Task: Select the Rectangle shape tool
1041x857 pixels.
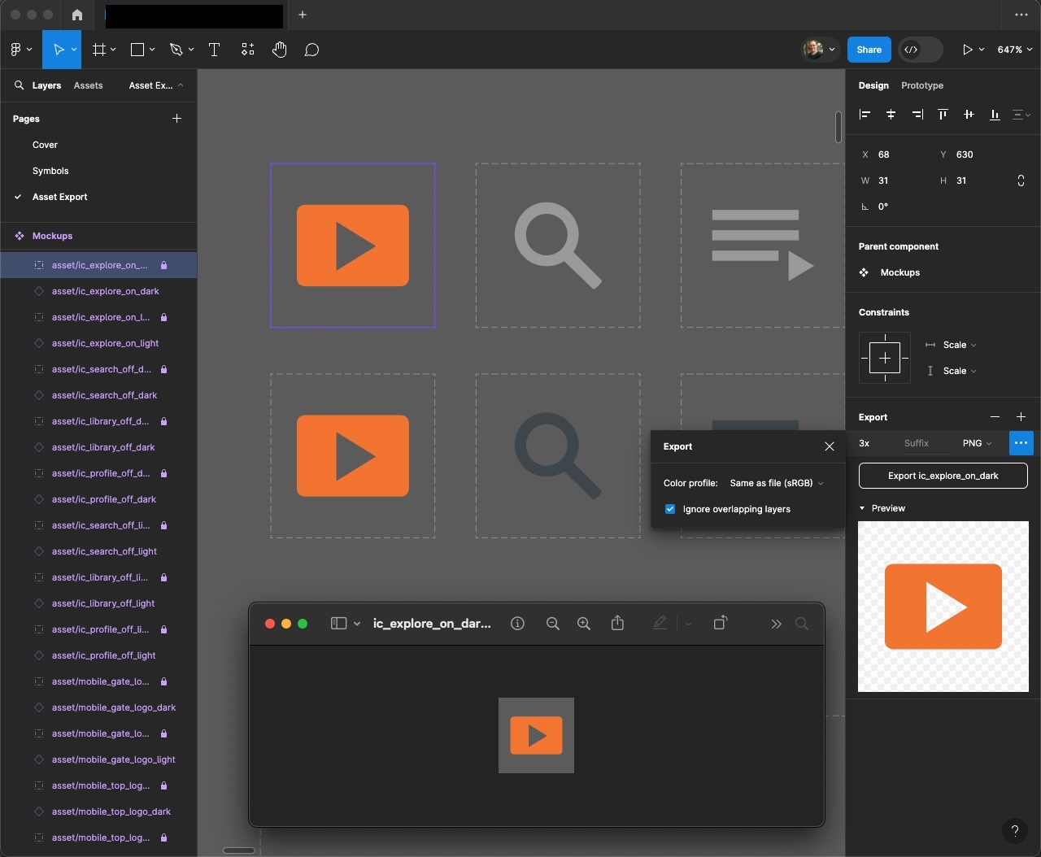Action: [137, 50]
